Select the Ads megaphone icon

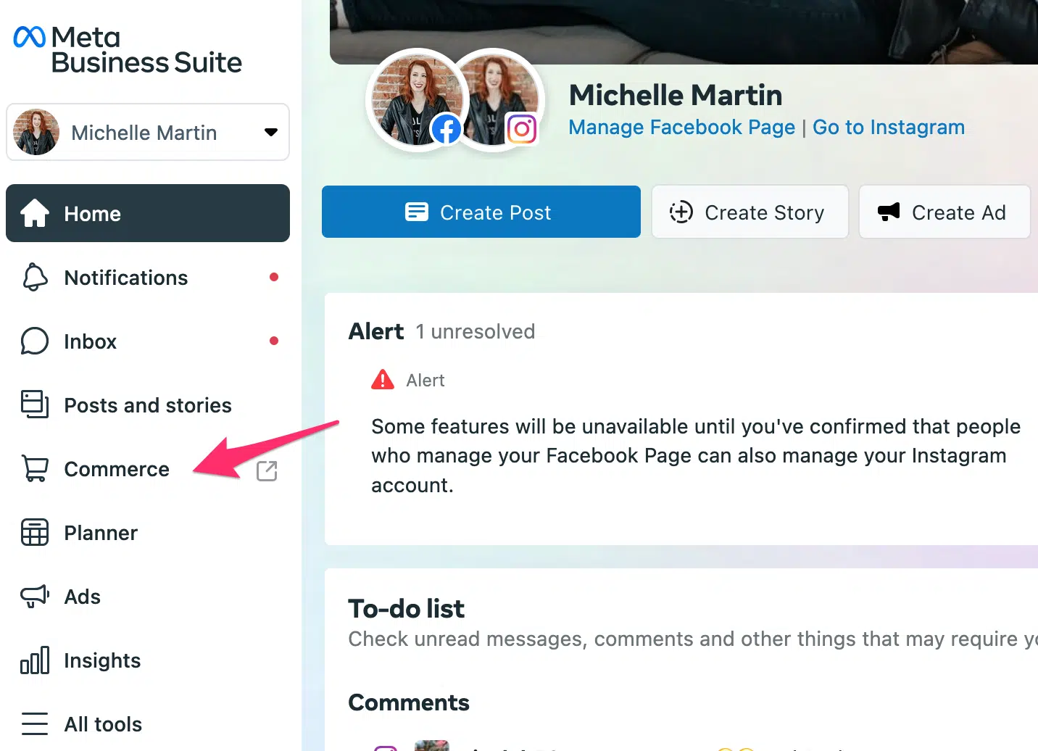coord(35,596)
